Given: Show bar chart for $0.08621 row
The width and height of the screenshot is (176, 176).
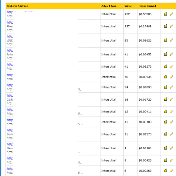Looking at the screenshot, I should 166,40.
